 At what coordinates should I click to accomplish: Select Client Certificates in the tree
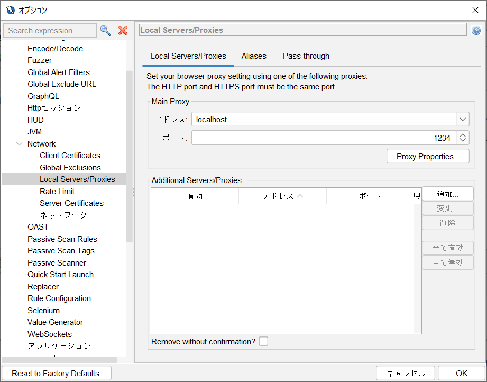[x=70, y=156]
